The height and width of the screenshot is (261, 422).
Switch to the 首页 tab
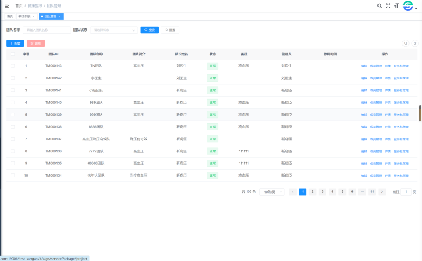click(x=10, y=17)
